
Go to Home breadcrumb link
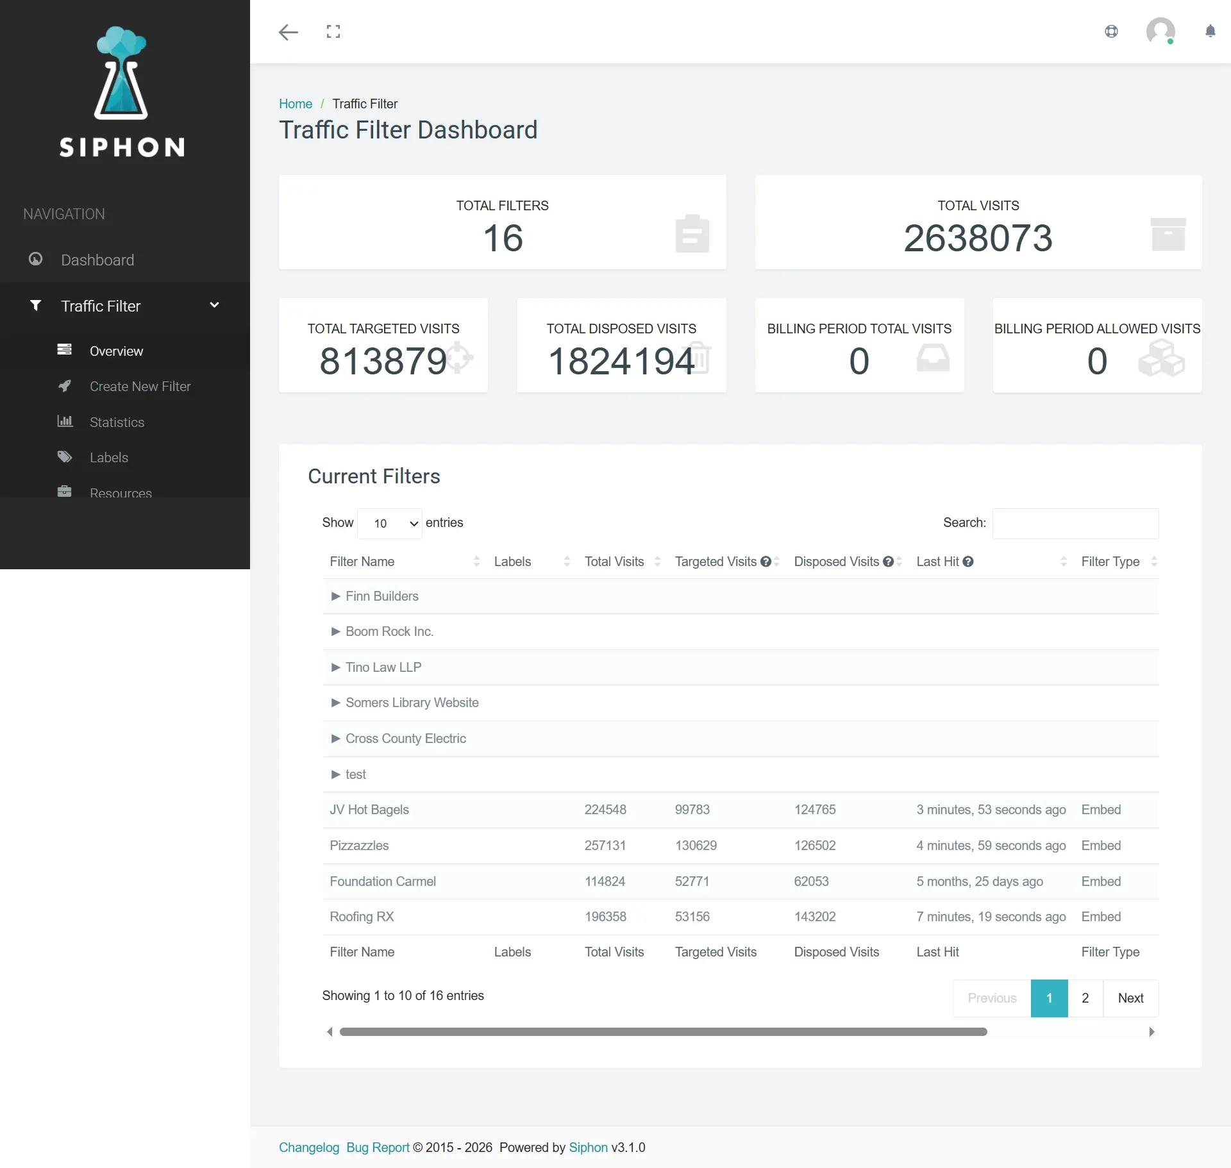296,104
